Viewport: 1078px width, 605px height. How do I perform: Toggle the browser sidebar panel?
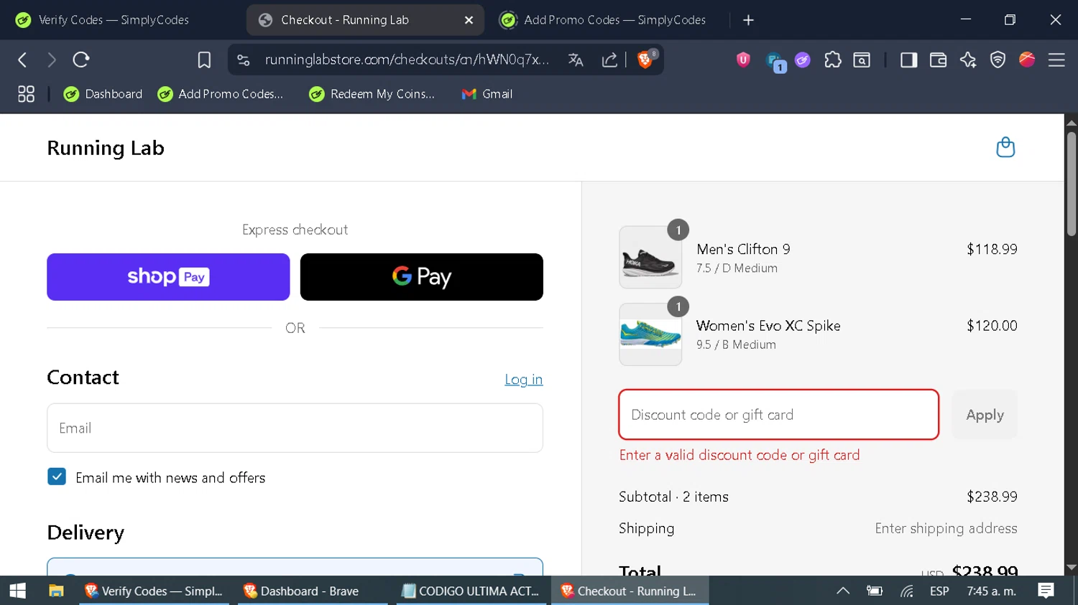click(x=908, y=60)
